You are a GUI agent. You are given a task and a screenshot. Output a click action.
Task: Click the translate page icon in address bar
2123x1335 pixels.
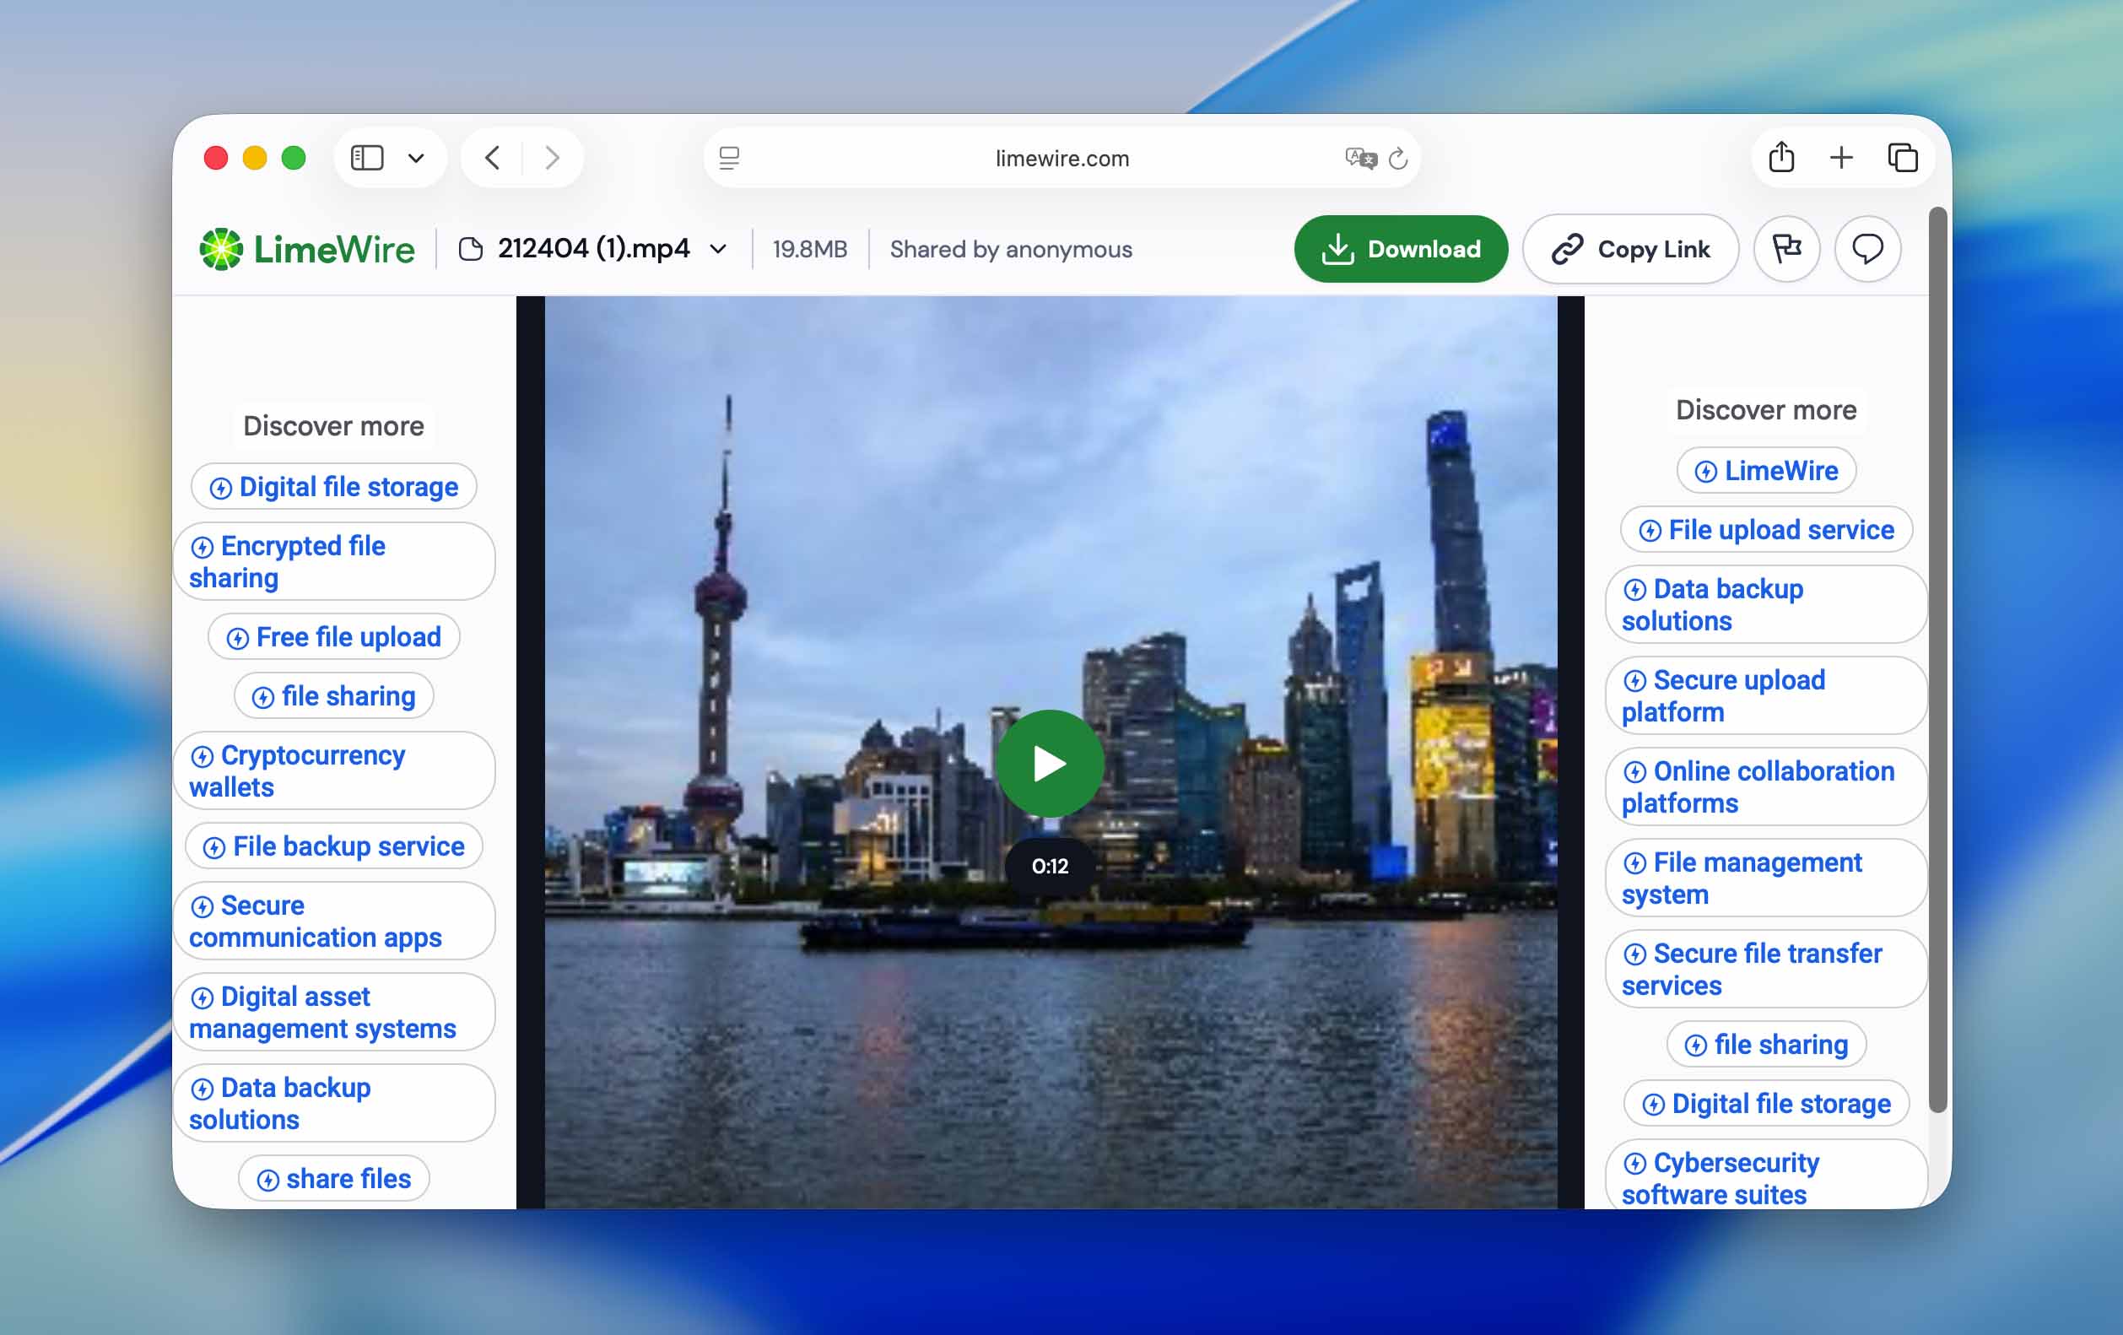1359,158
